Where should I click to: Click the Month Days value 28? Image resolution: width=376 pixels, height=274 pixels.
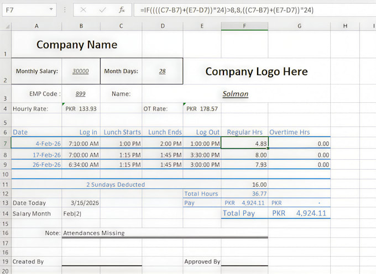click(x=163, y=71)
